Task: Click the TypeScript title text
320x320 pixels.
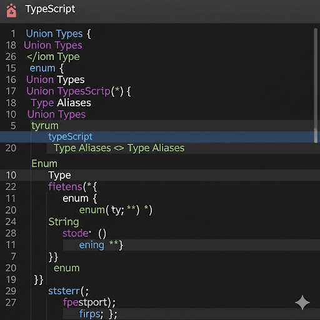Action: pos(50,9)
